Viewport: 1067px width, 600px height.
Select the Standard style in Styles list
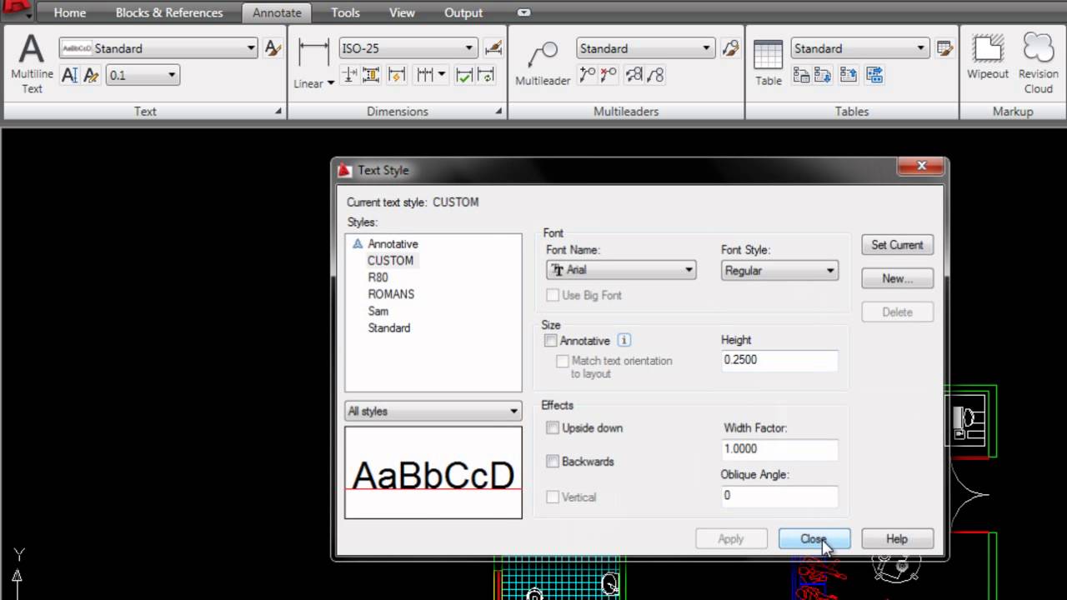tap(388, 327)
